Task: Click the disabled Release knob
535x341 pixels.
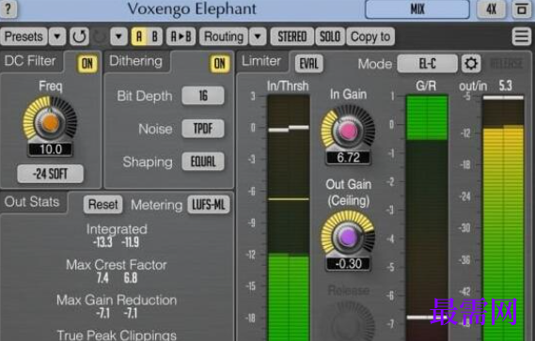Action: point(349,320)
